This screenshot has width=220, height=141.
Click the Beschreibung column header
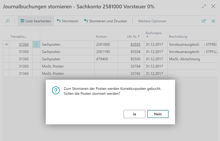(x=178, y=36)
